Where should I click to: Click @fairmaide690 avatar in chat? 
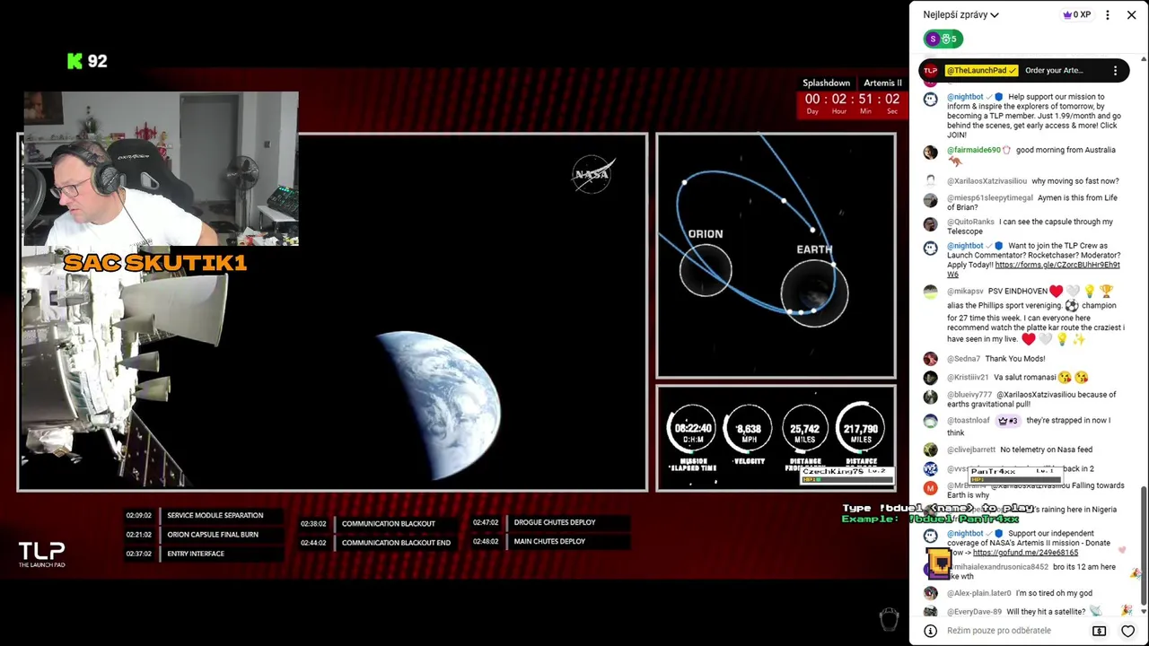(x=930, y=153)
